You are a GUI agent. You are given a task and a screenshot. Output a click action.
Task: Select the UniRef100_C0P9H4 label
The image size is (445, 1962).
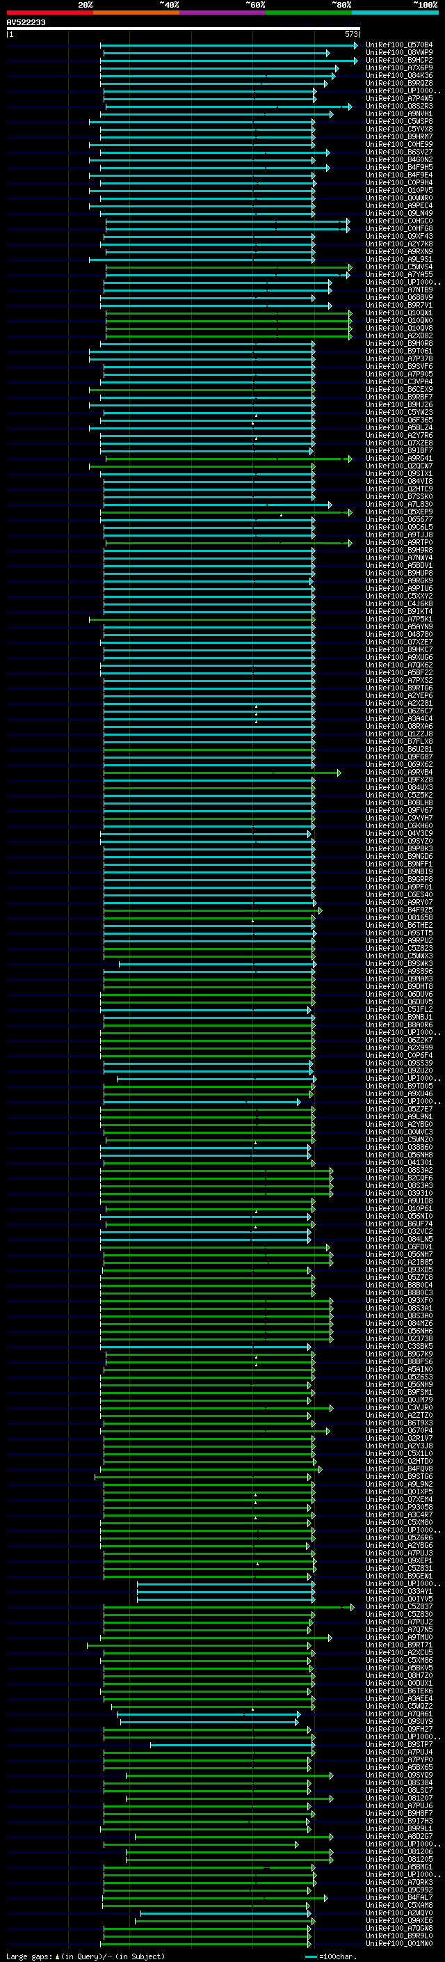pos(399,183)
